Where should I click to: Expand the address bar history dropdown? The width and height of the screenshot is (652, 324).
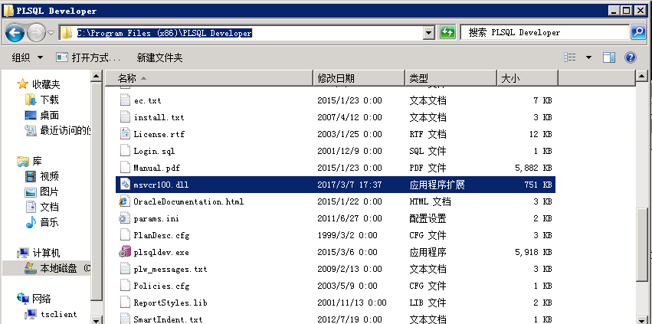pos(429,33)
